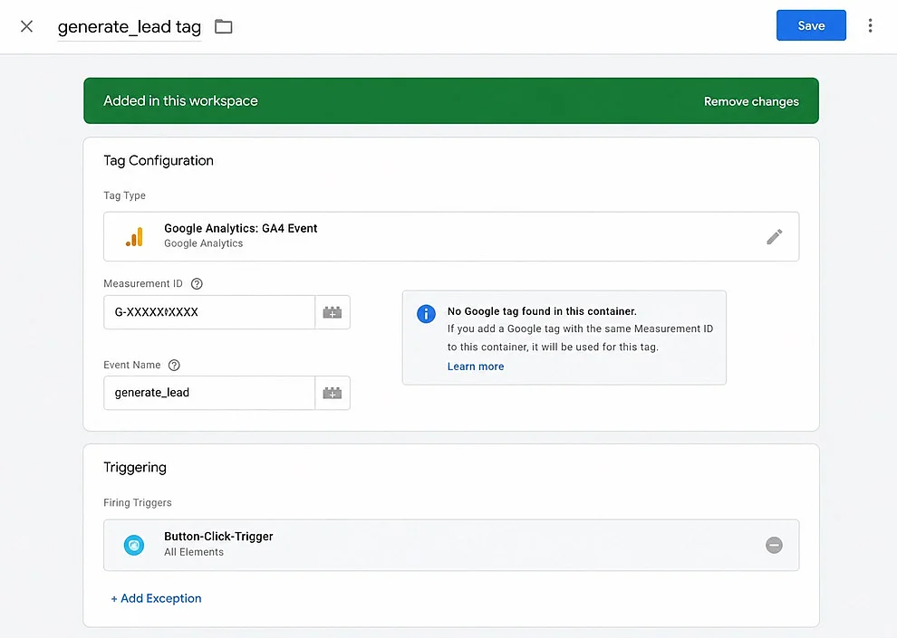Click the Tag Configuration heading
This screenshot has height=638, width=897.
click(x=159, y=160)
